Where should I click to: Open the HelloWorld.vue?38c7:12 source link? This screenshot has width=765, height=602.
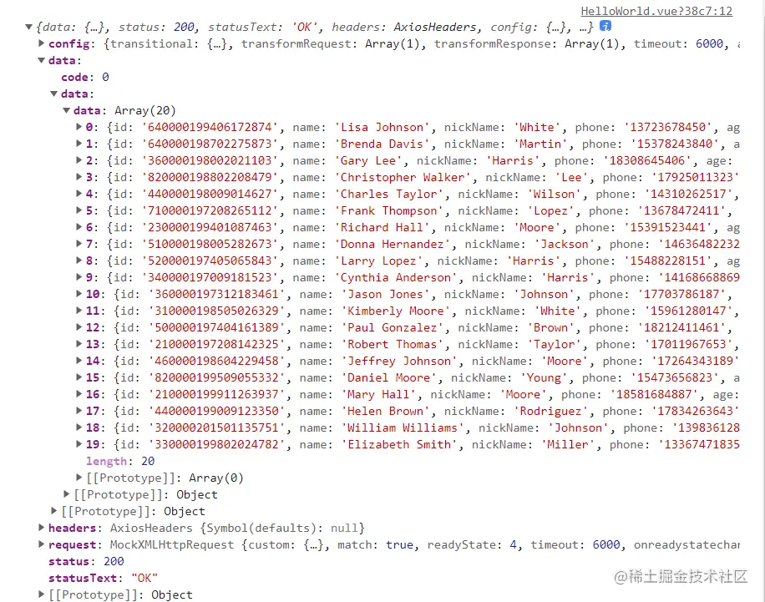(x=656, y=11)
